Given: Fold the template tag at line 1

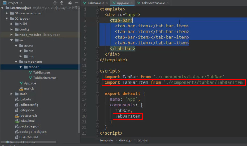Looking at the screenshot, I should click(x=97, y=9).
